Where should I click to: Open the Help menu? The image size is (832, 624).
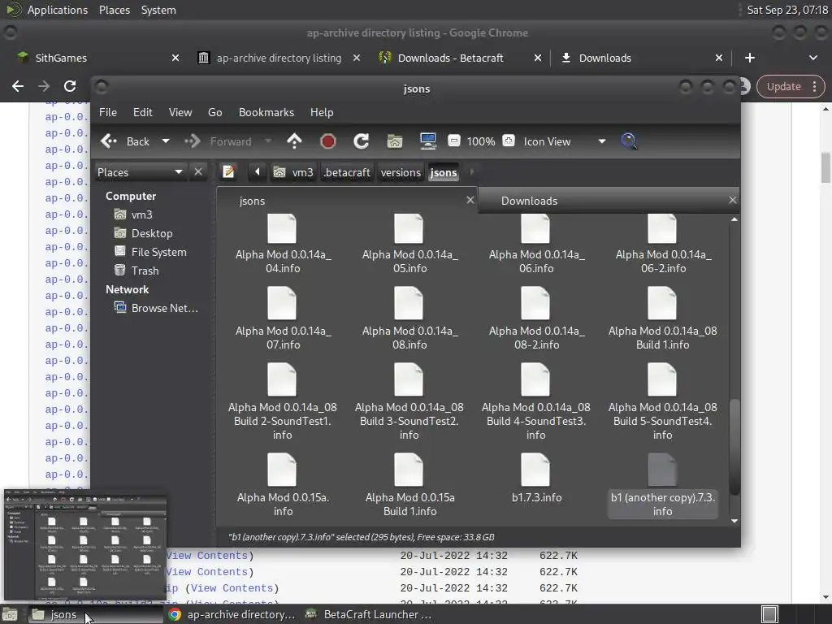[x=322, y=112]
